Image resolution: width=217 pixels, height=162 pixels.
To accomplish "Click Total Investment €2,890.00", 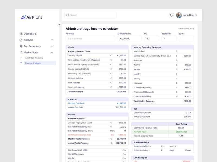I will [x=121, y=92].
